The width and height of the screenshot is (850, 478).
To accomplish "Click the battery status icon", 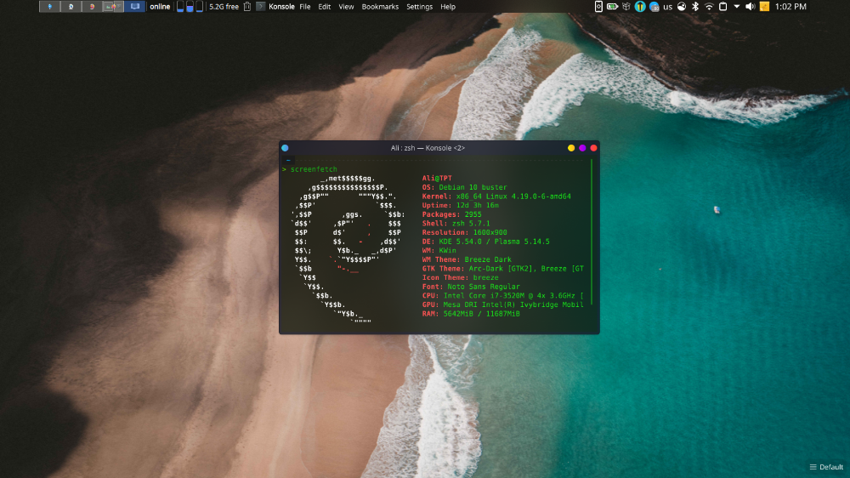I will tap(612, 7).
